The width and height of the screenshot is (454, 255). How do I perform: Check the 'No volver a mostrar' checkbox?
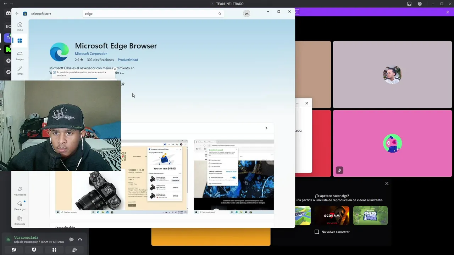click(317, 232)
